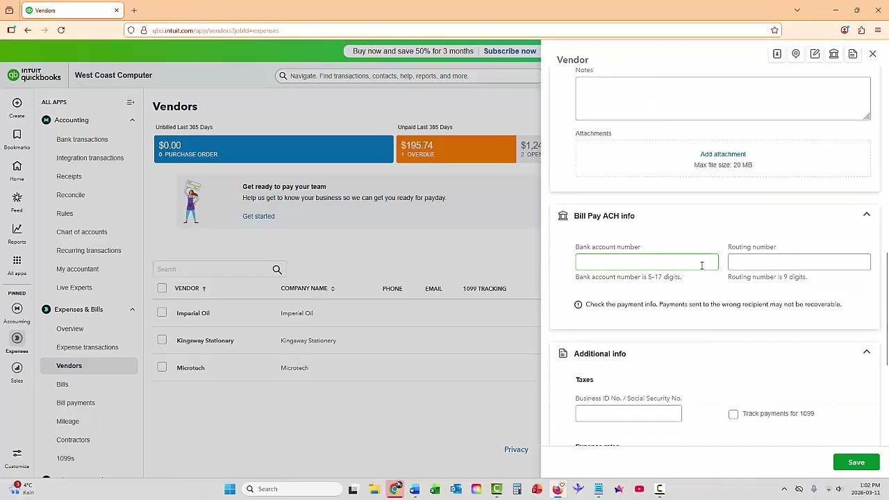Viewport: 889px width, 500px height.
Task: Open Word from taskbar
Action: click(x=415, y=489)
